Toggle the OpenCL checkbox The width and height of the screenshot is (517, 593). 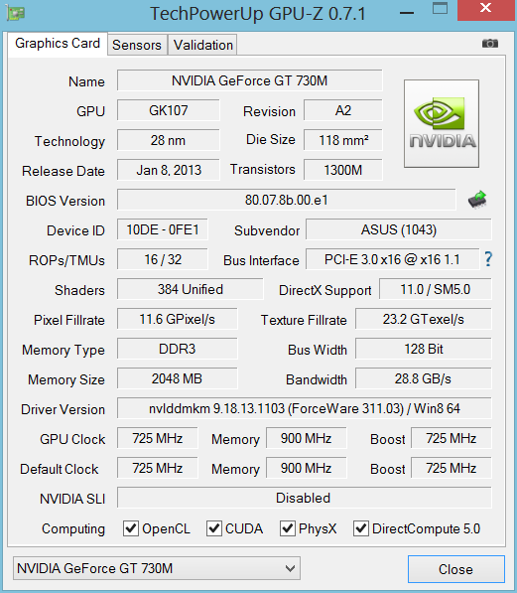tap(131, 528)
